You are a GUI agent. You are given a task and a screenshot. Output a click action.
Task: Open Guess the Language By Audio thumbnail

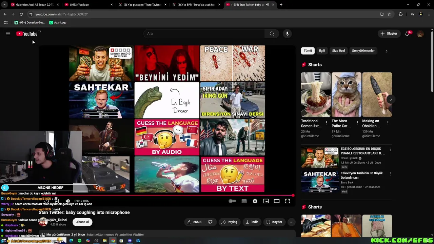167,137
